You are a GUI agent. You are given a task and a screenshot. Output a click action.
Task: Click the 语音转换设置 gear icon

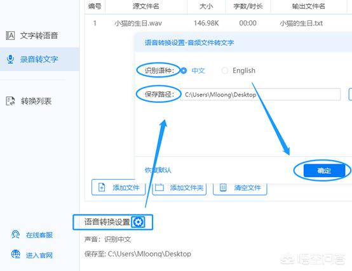coord(138,222)
